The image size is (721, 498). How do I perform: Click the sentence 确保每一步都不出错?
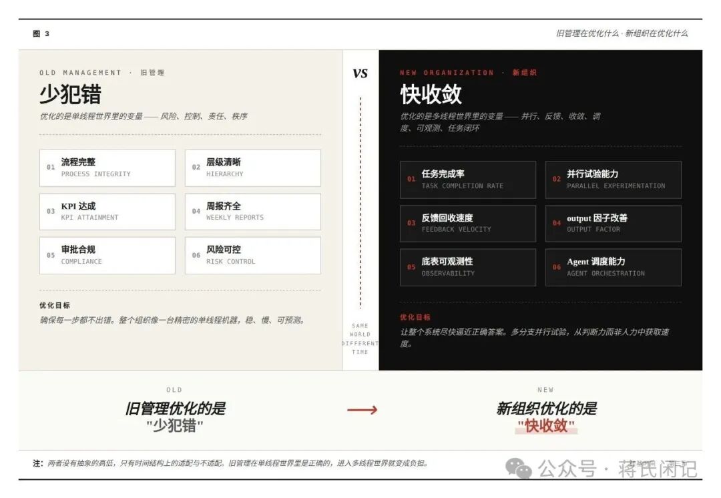click(x=172, y=320)
